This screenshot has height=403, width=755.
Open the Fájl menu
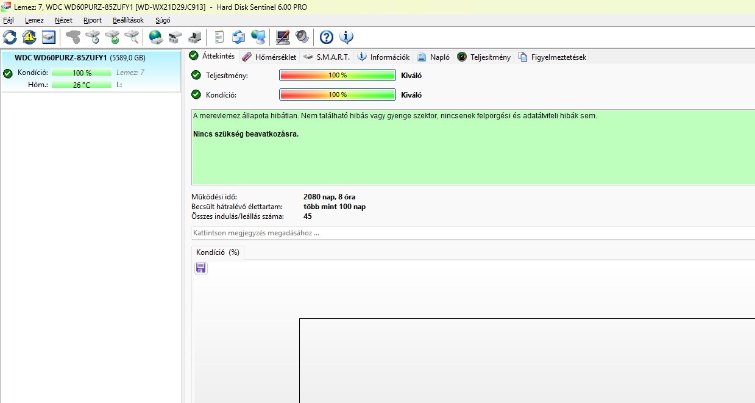9,20
